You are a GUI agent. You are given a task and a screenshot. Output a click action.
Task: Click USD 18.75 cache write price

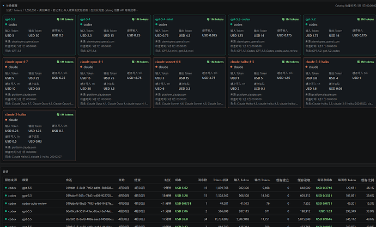134,78
